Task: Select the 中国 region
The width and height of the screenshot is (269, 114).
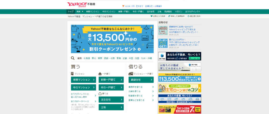Action: [x=131, y=58]
